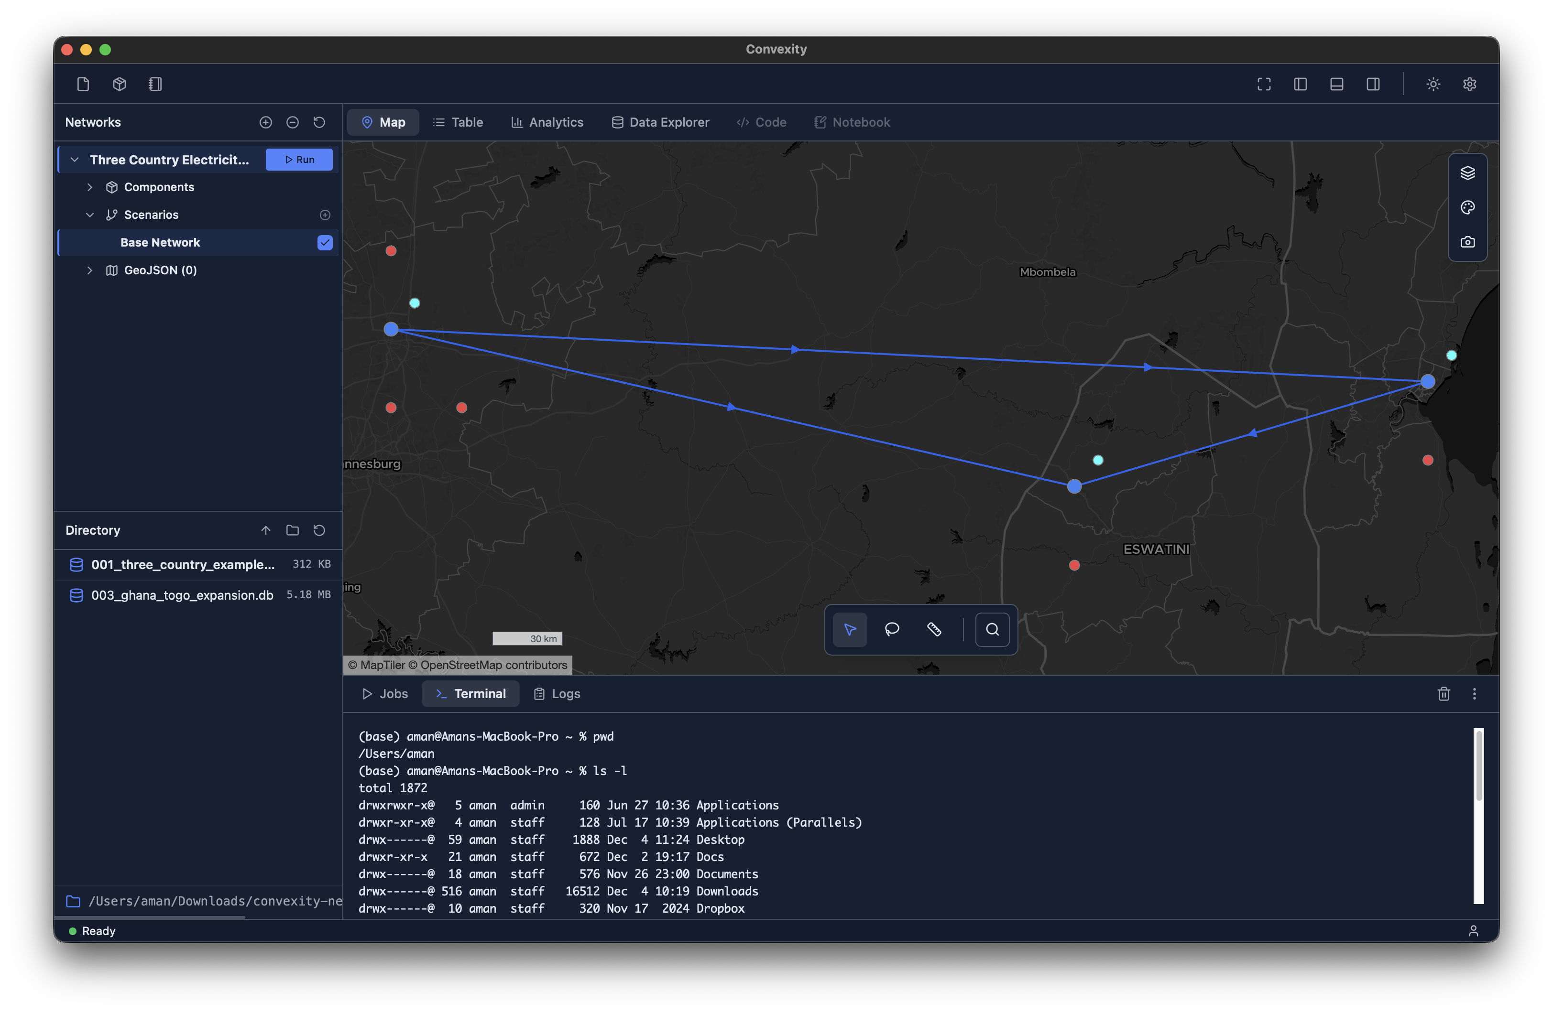This screenshot has height=1013, width=1553.
Task: Expand the Components tree node
Action: pyautogui.click(x=90, y=187)
